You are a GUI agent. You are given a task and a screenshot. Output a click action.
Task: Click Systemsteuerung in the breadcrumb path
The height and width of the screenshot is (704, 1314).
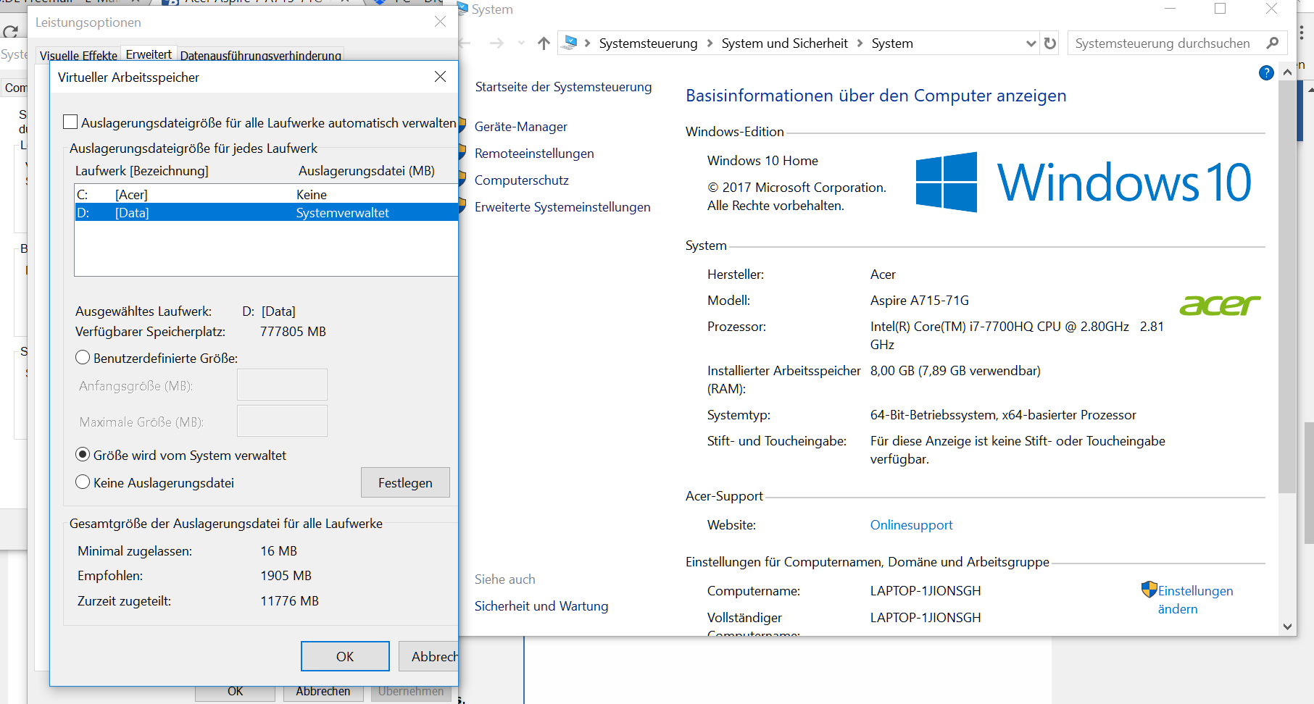pos(648,43)
